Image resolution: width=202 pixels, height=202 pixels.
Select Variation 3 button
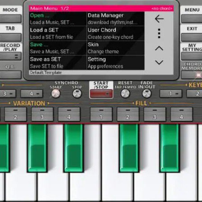(x=42, y=114)
